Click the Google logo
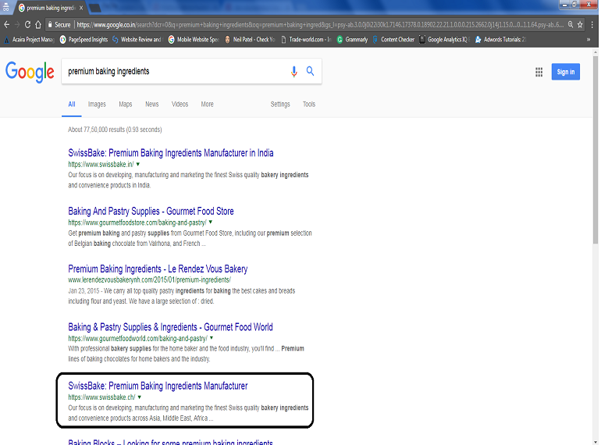The image size is (601, 445). [30, 72]
